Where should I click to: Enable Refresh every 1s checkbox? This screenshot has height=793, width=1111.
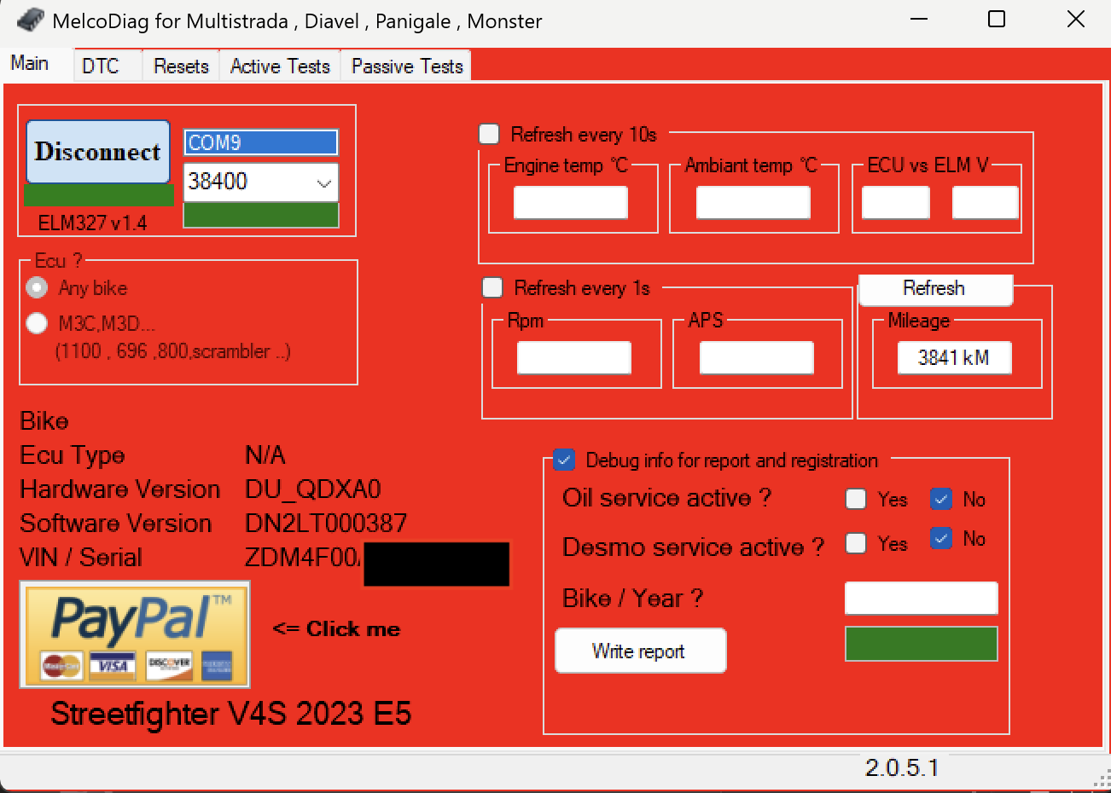tap(492, 287)
